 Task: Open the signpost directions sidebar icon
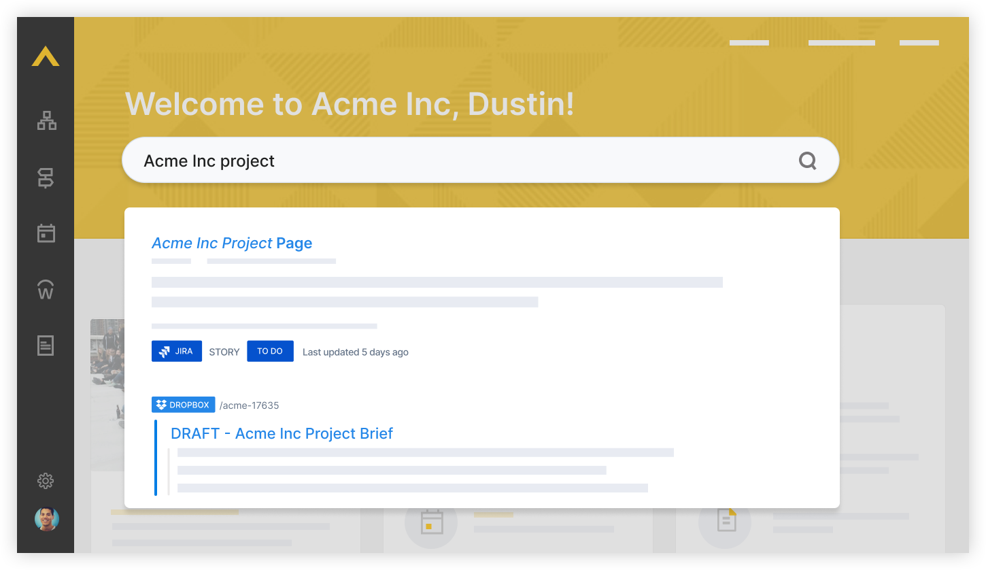click(46, 178)
